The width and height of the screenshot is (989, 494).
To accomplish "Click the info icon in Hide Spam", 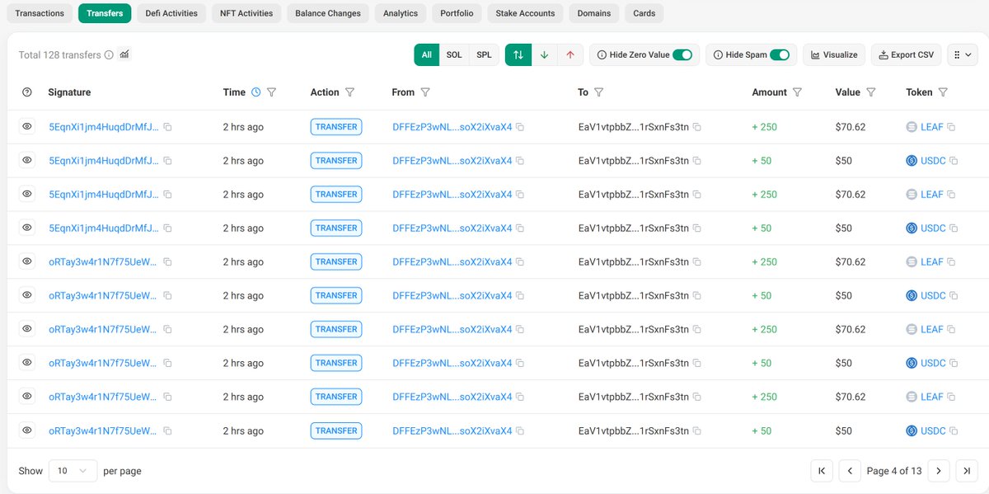I will pos(718,55).
